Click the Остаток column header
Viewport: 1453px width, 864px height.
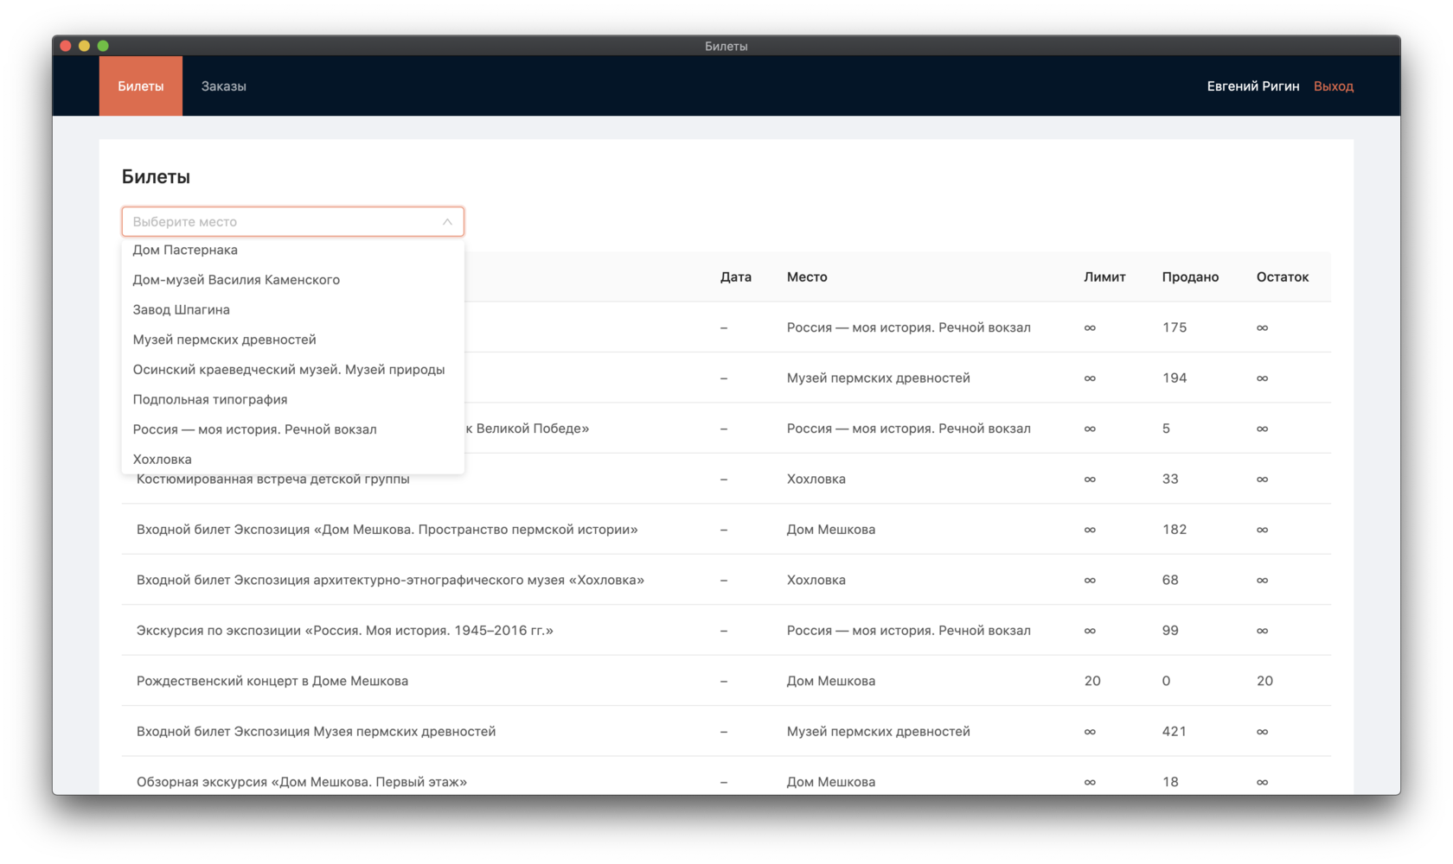[1282, 277]
